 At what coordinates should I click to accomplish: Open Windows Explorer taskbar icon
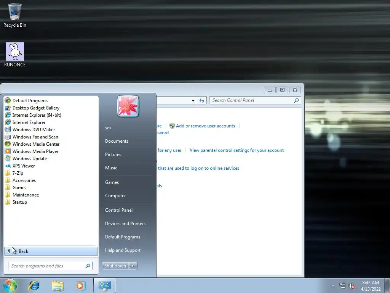pyautogui.click(x=58, y=285)
